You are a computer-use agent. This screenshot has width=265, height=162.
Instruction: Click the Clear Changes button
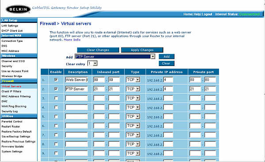click(98, 50)
